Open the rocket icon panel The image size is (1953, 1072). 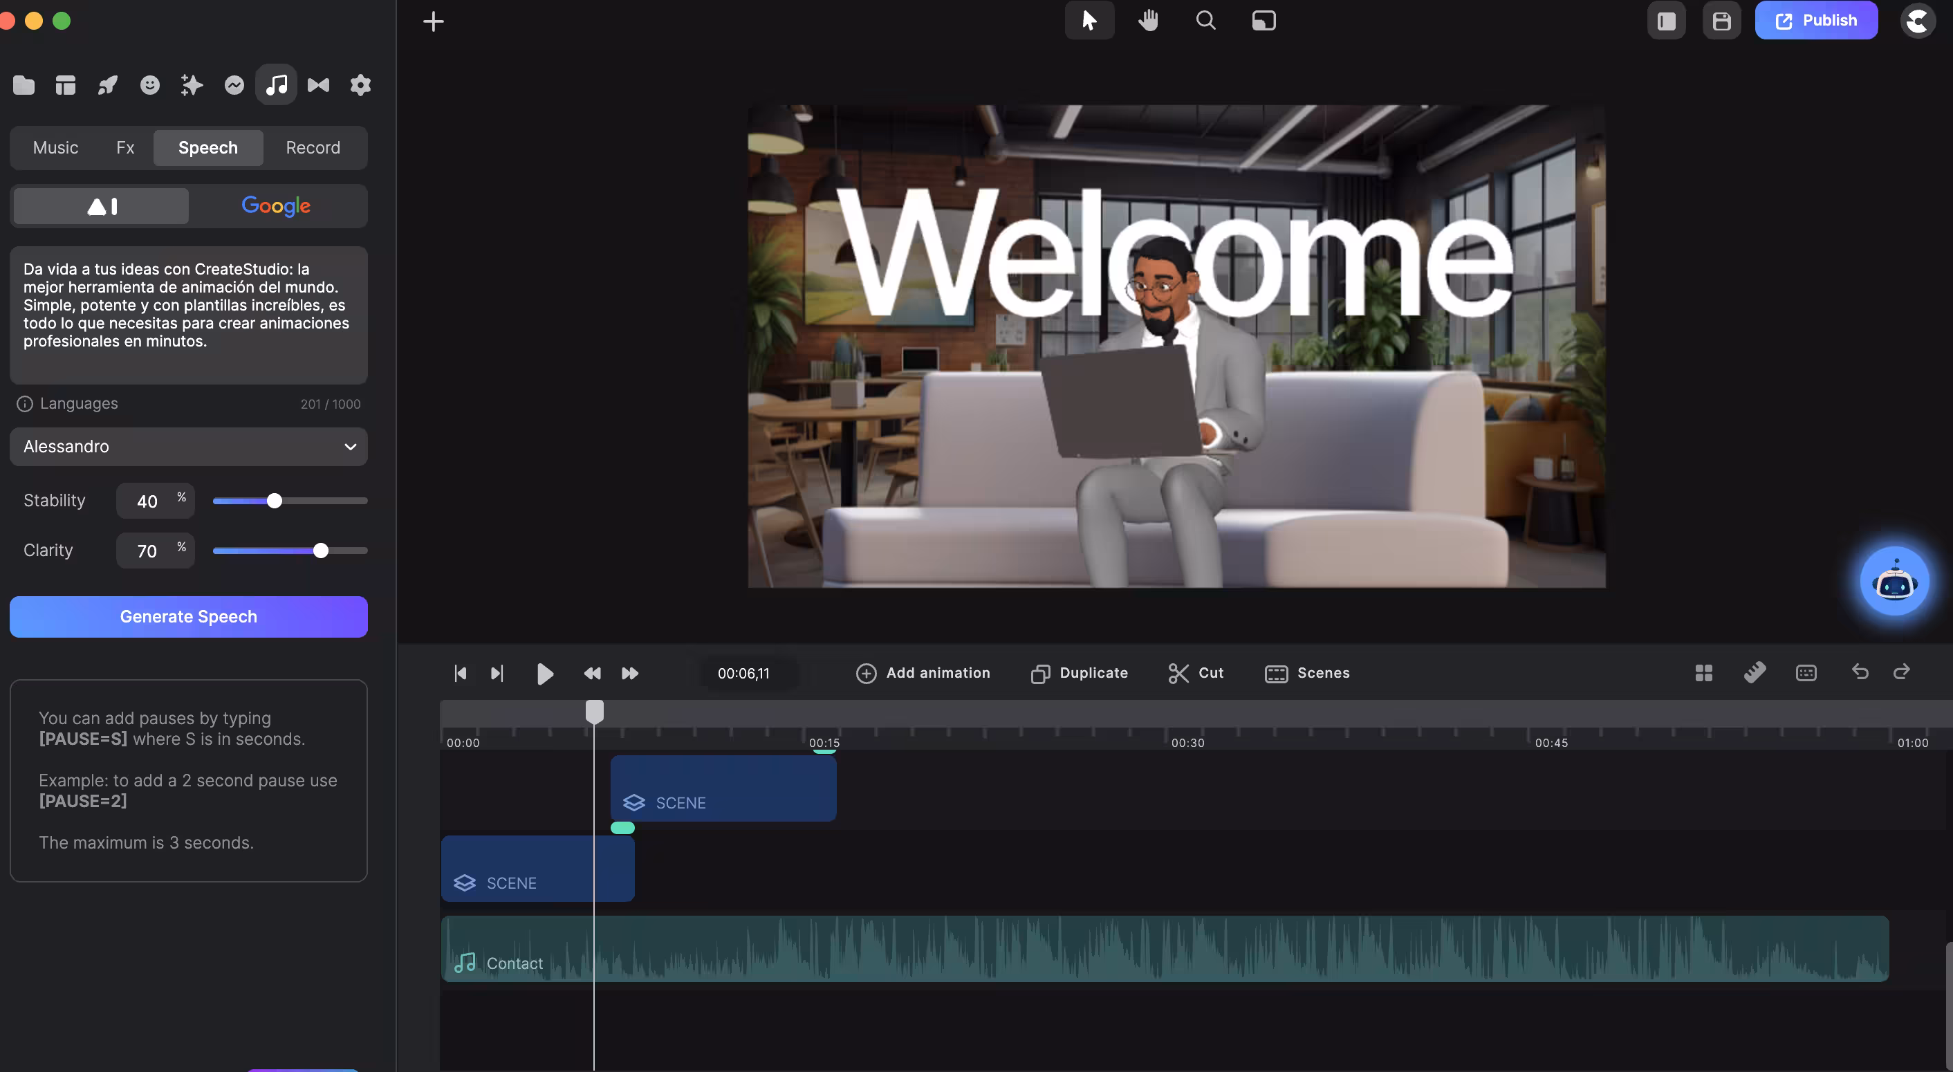[x=108, y=85]
